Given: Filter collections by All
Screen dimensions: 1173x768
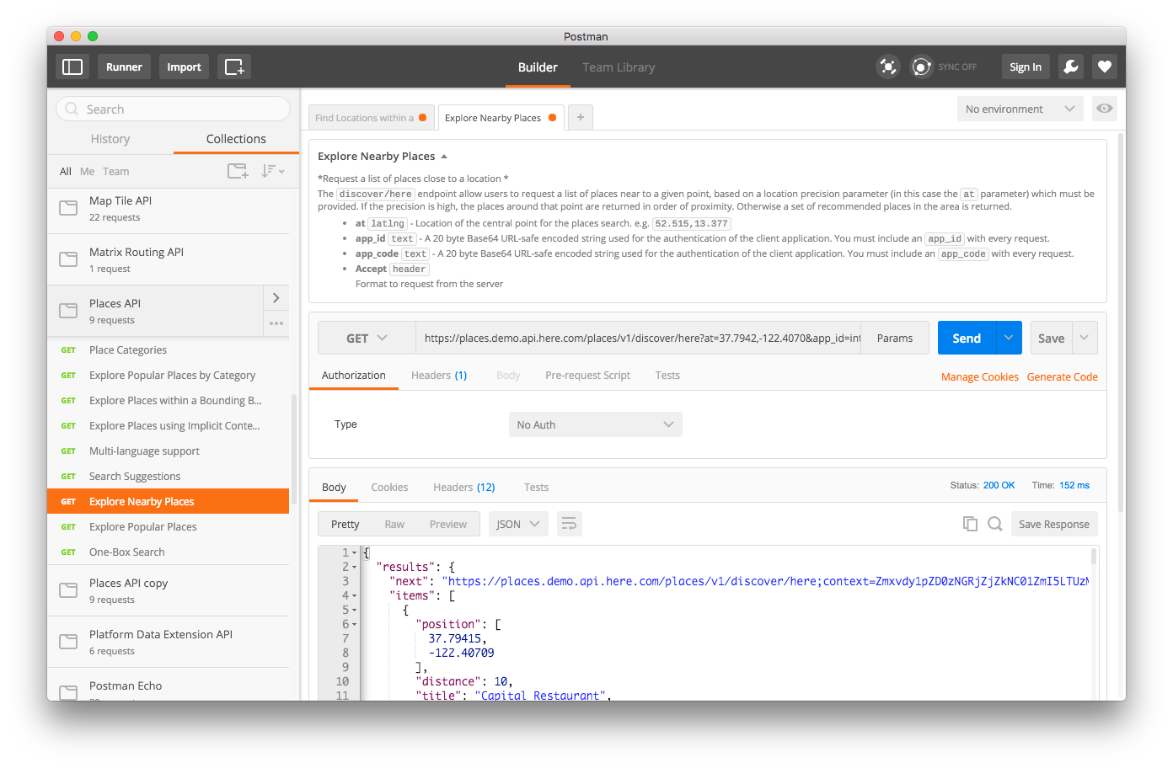Looking at the screenshot, I should click(x=66, y=171).
